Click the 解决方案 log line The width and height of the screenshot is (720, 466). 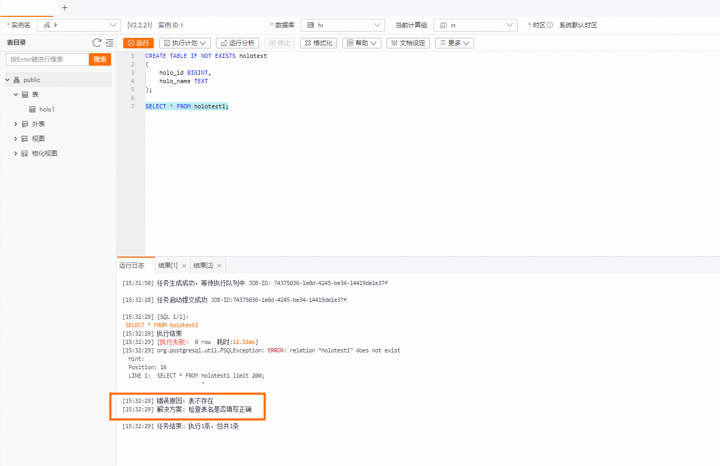(187, 409)
